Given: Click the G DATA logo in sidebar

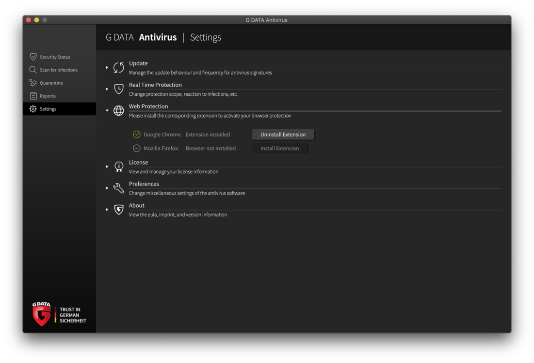Looking at the screenshot, I should (42, 314).
